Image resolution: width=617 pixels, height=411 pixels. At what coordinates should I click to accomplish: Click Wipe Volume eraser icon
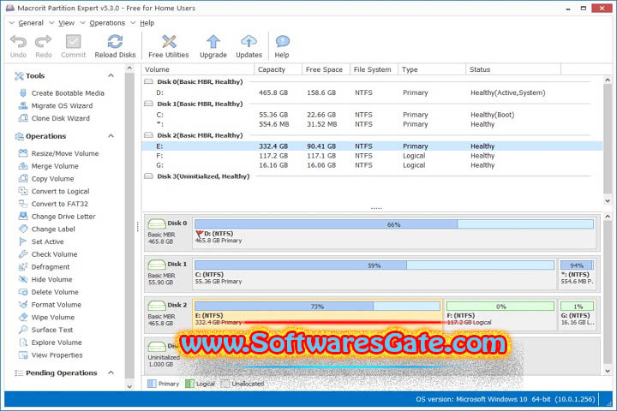[x=23, y=317]
